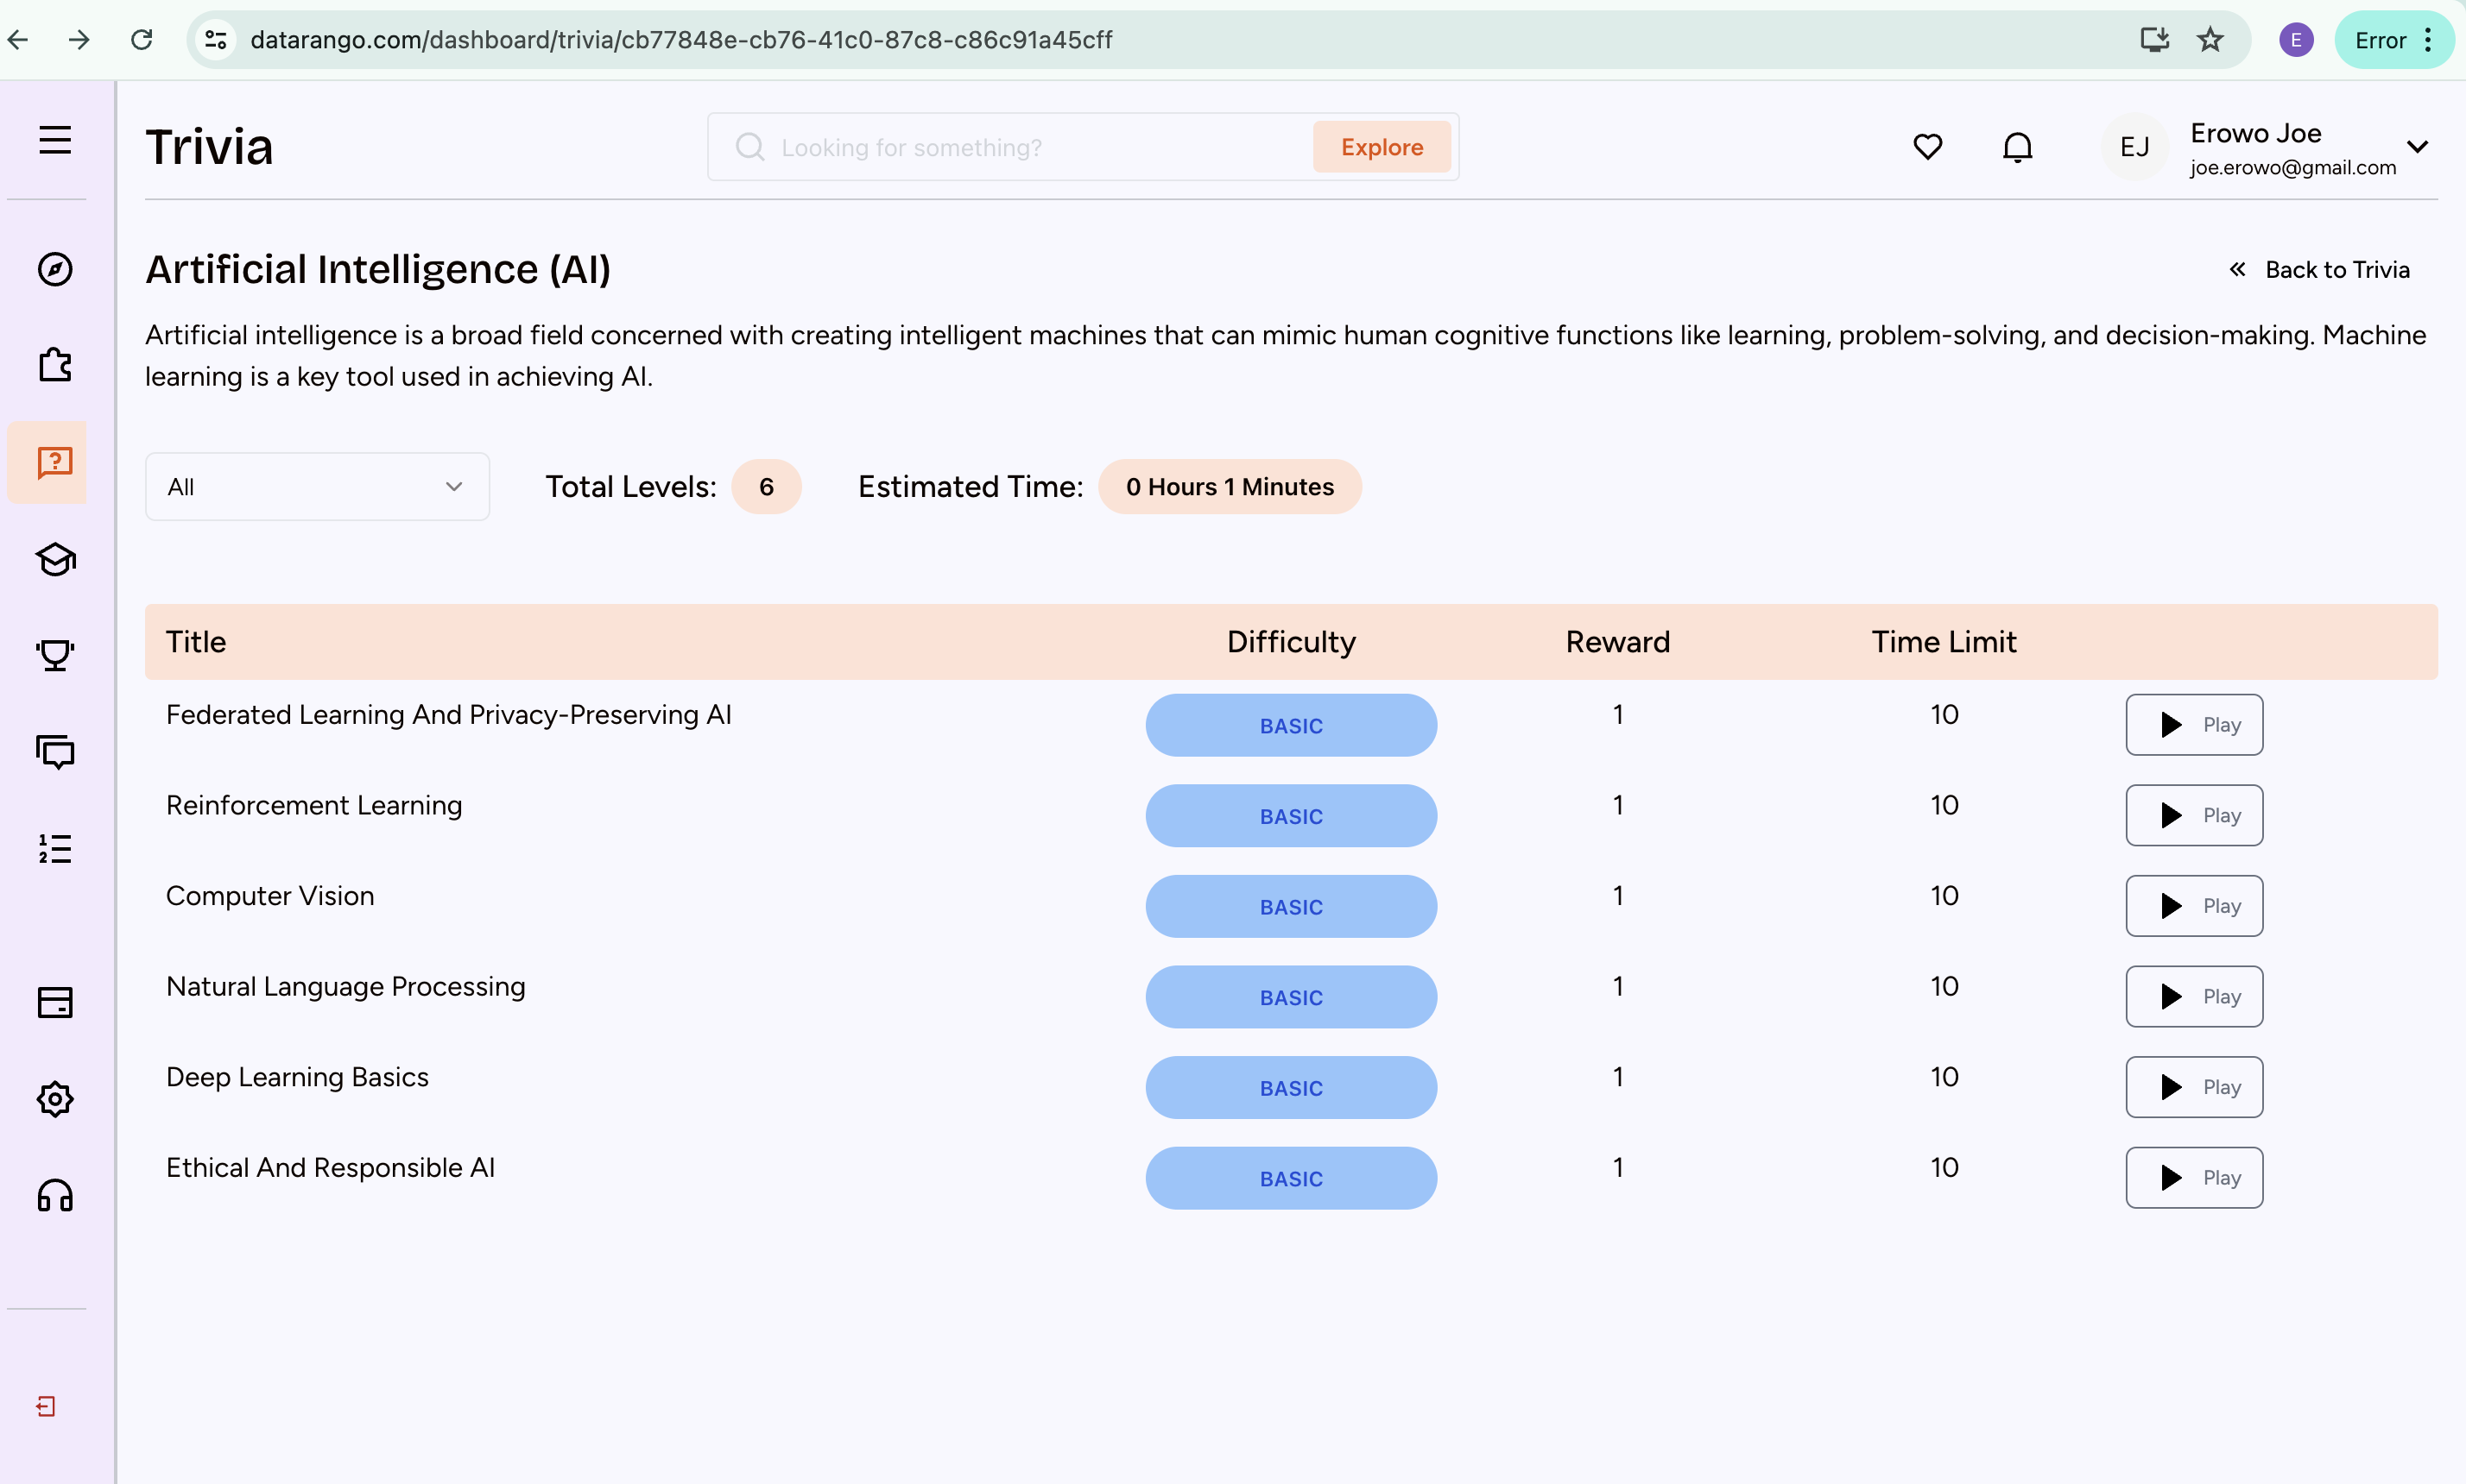Click the Explore button
The image size is (2466, 1484).
tap(1382, 147)
